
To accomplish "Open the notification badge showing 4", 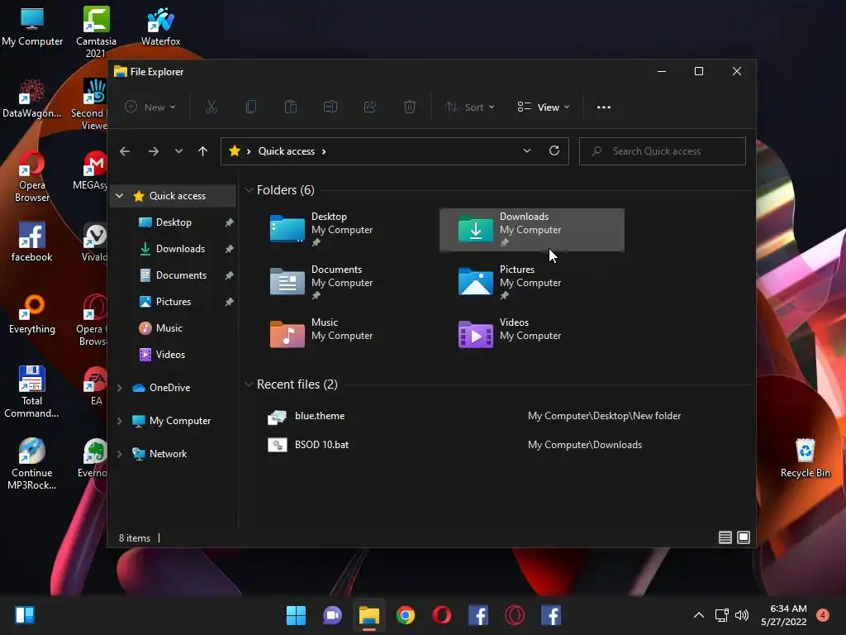I will 823,615.
